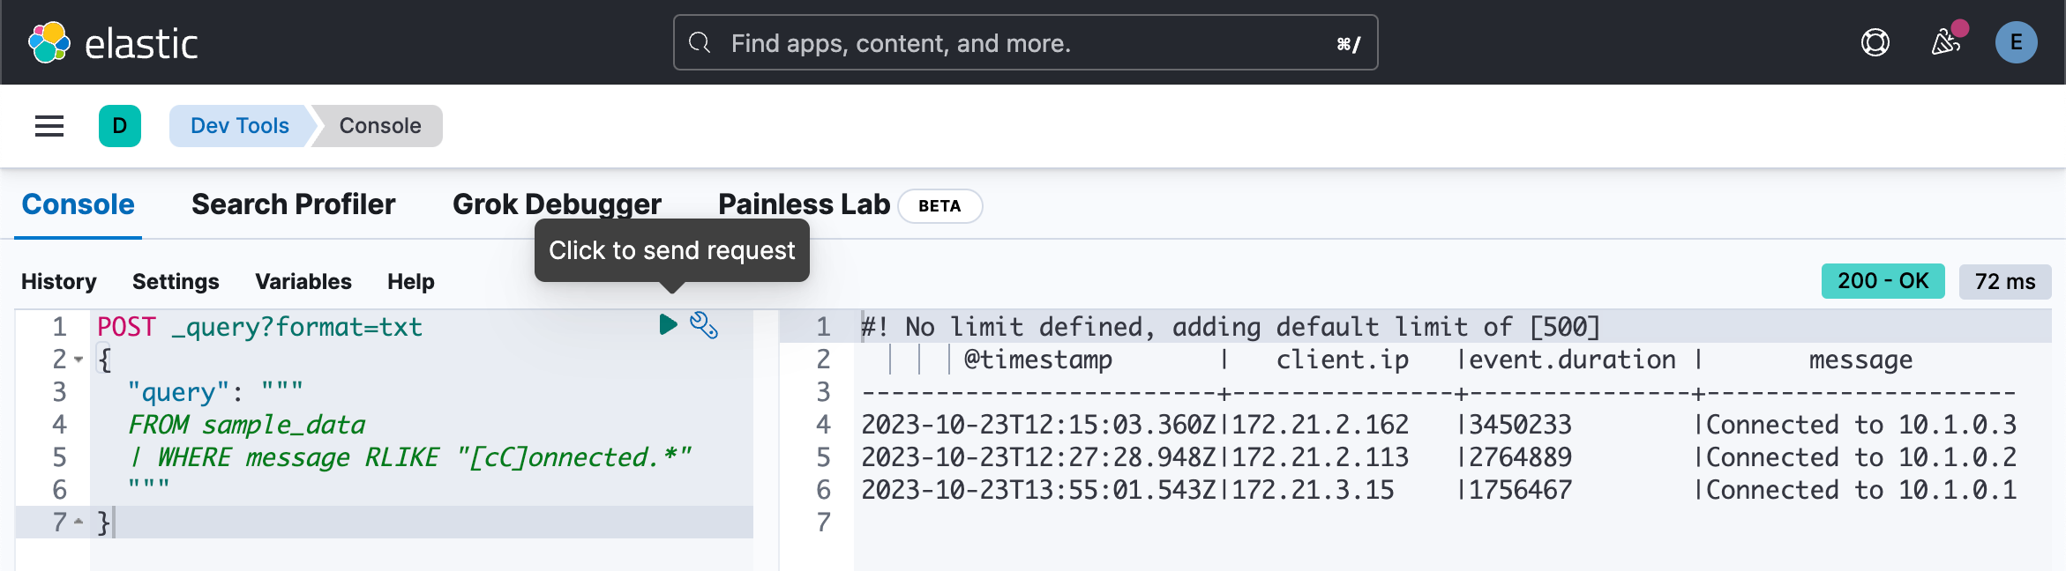Switch to Search Profiler tab
The height and width of the screenshot is (571, 2066).
(x=294, y=204)
